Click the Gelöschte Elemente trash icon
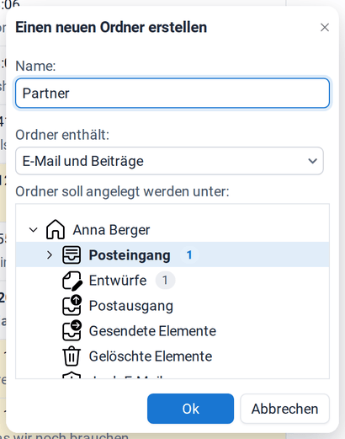 tap(72, 356)
